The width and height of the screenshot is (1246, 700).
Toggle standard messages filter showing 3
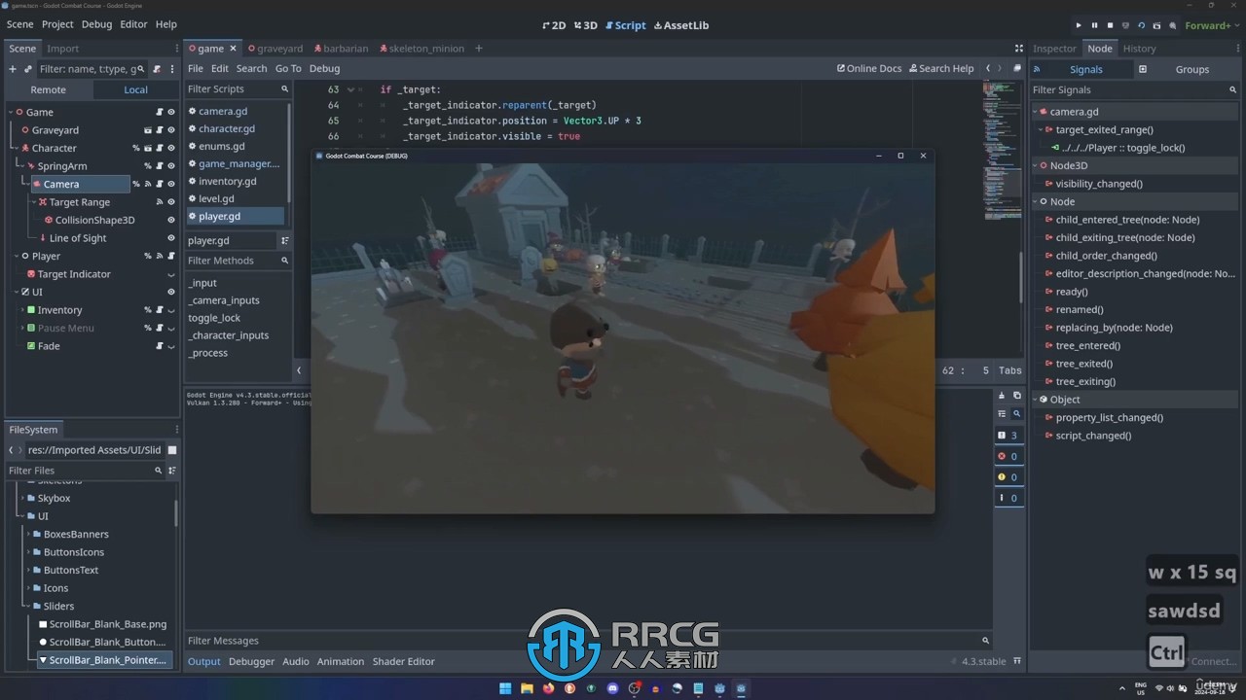pyautogui.click(x=1008, y=436)
